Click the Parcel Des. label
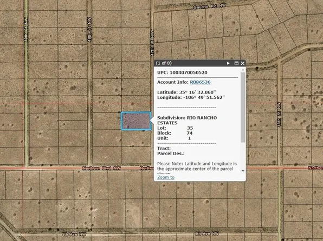This screenshot has height=241, width=323. click(x=171, y=153)
